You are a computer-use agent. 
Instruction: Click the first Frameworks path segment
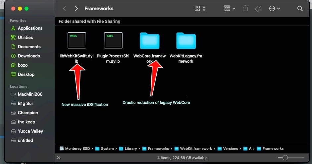(156, 148)
